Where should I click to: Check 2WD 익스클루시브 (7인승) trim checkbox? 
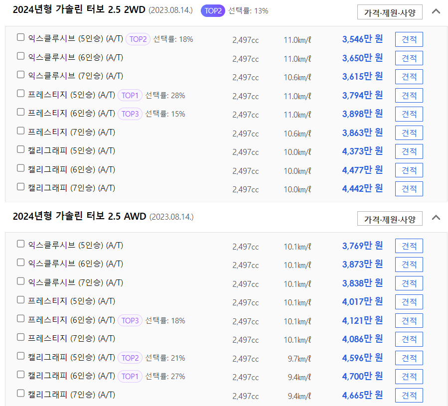20,75
